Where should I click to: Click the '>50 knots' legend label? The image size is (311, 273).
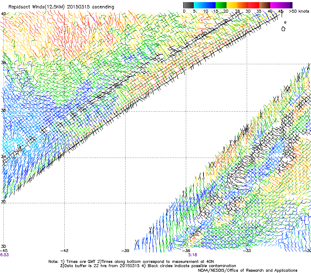tap(299, 11)
